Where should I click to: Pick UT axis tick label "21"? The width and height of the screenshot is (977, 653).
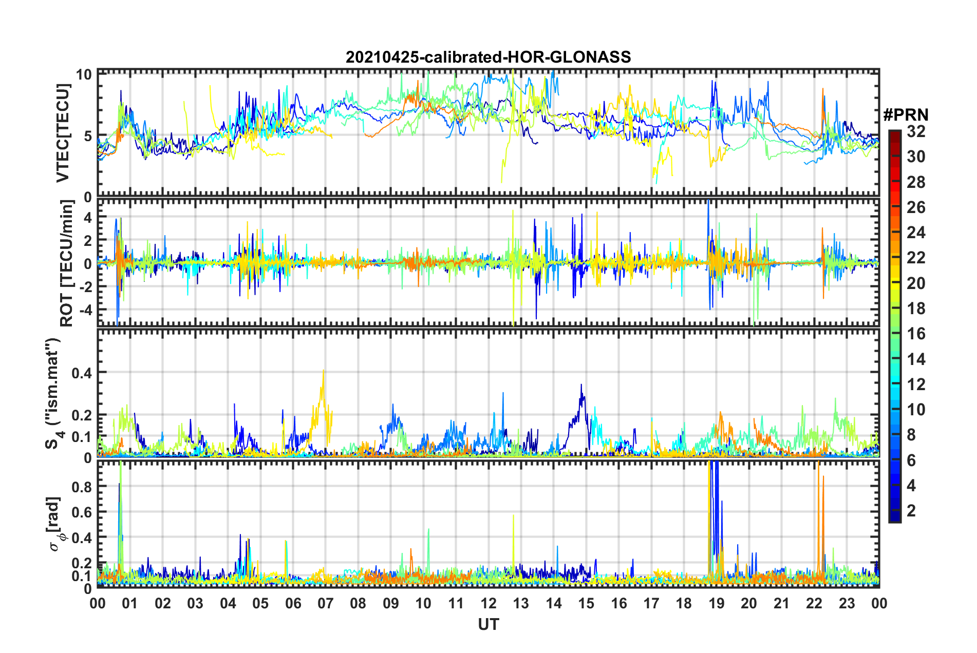(x=782, y=603)
